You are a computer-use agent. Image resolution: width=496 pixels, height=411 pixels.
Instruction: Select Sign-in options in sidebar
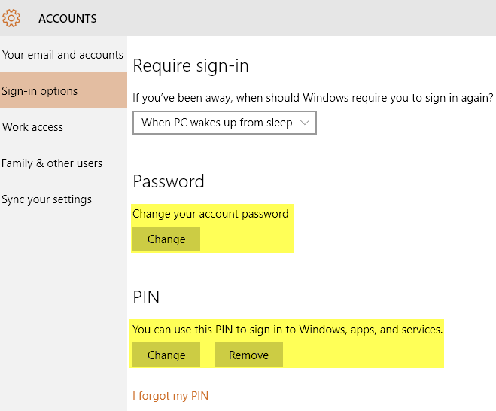(x=63, y=90)
